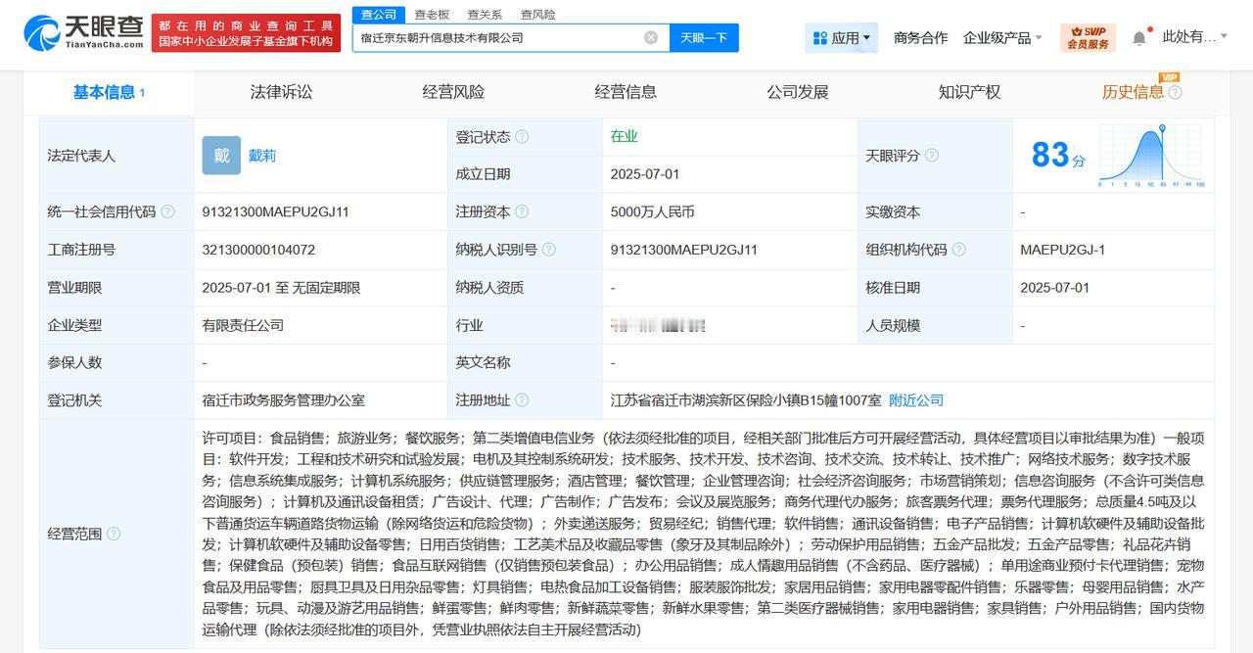Switch to the 经营信息 tab
The height and width of the screenshot is (653, 1253).
pos(626,92)
